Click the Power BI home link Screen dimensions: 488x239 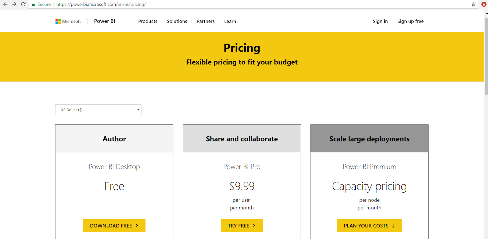[x=105, y=21]
